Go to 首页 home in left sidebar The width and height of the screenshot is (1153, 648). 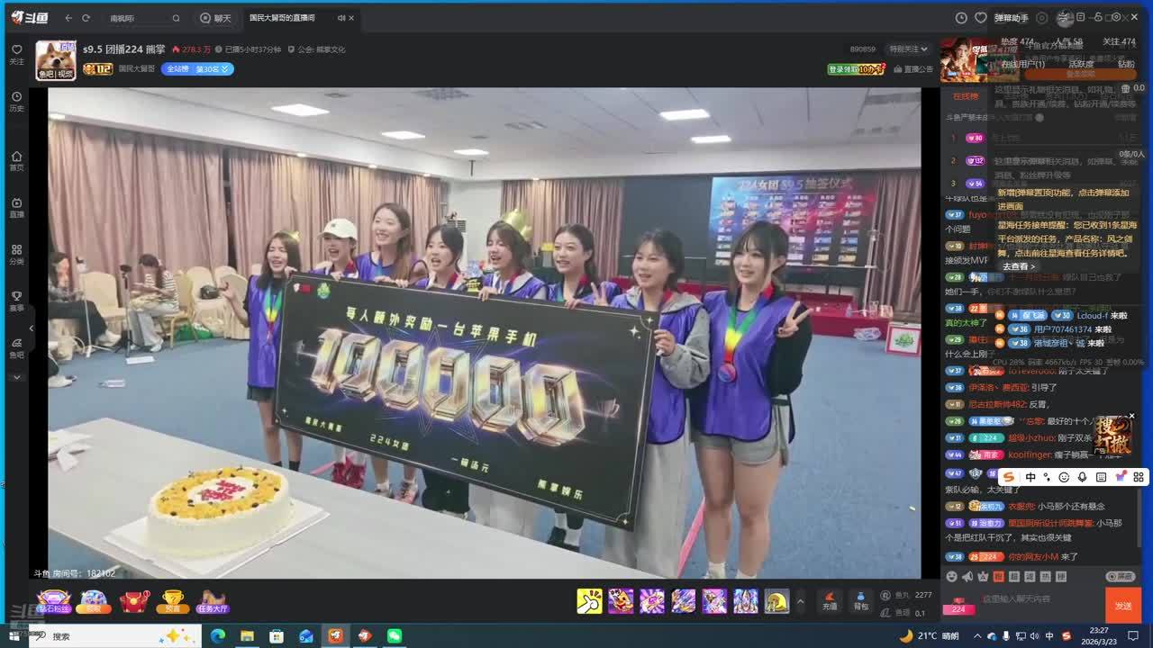[x=16, y=158]
